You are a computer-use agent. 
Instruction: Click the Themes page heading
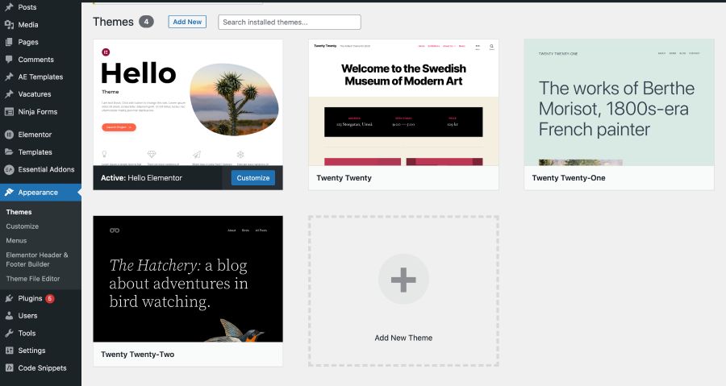113,22
